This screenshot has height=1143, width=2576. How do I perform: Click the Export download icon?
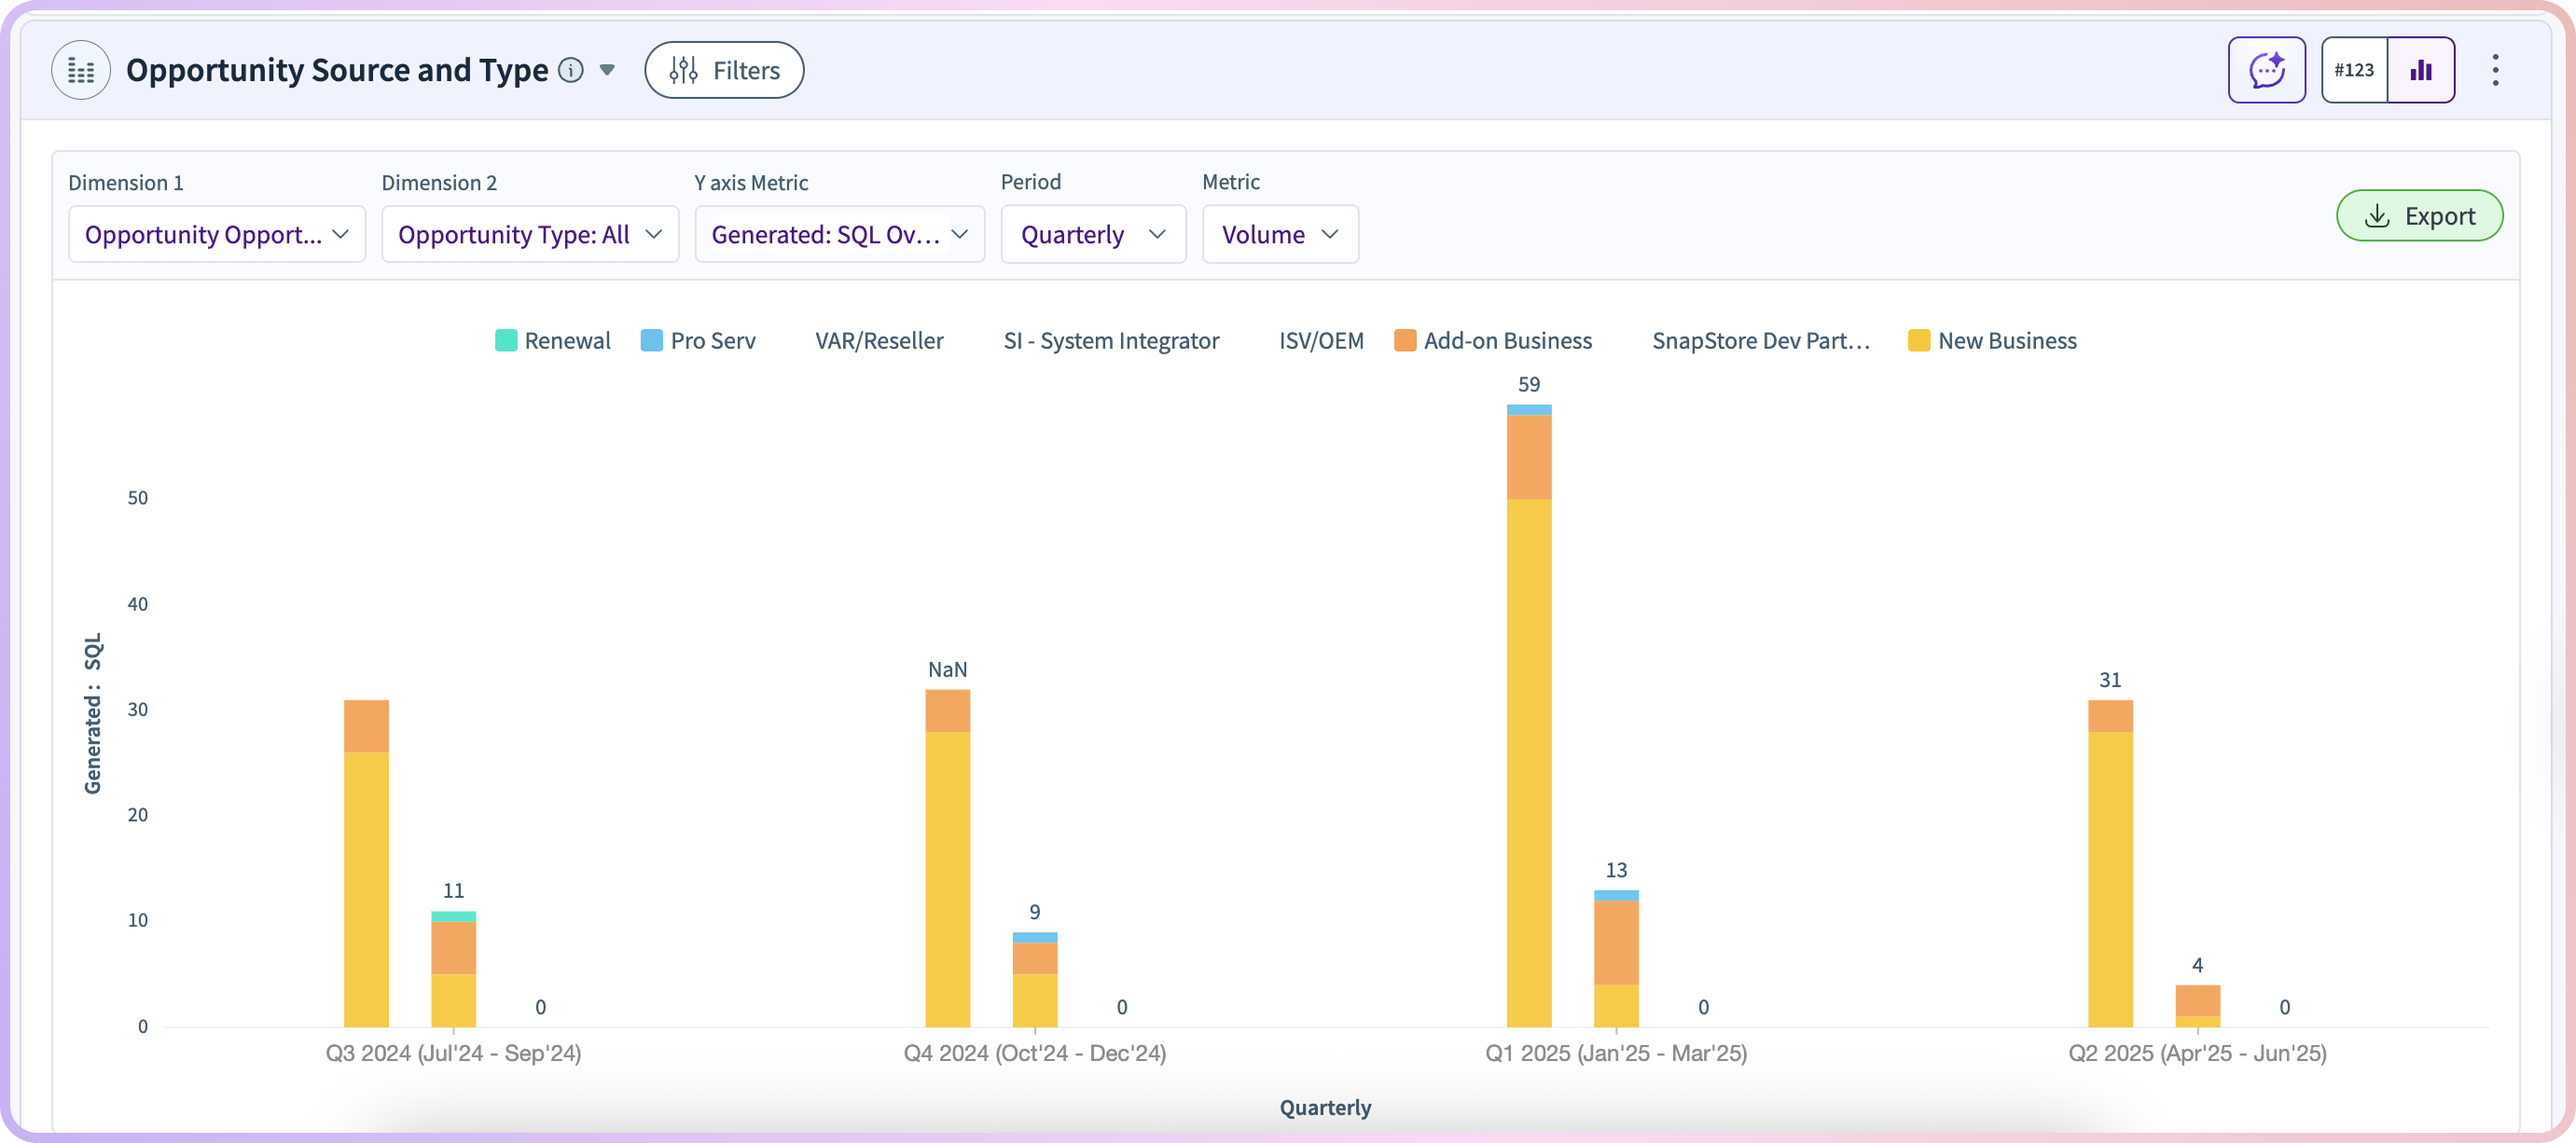click(2377, 216)
